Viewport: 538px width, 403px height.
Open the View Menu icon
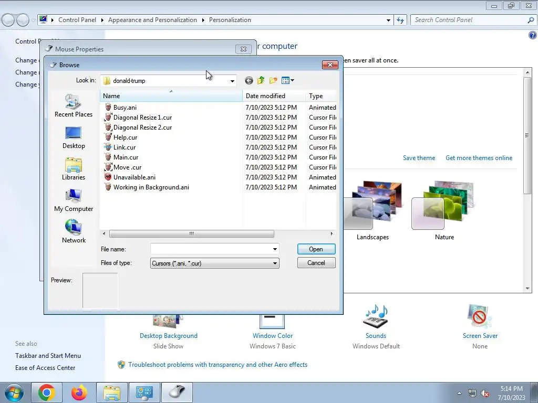coord(287,80)
